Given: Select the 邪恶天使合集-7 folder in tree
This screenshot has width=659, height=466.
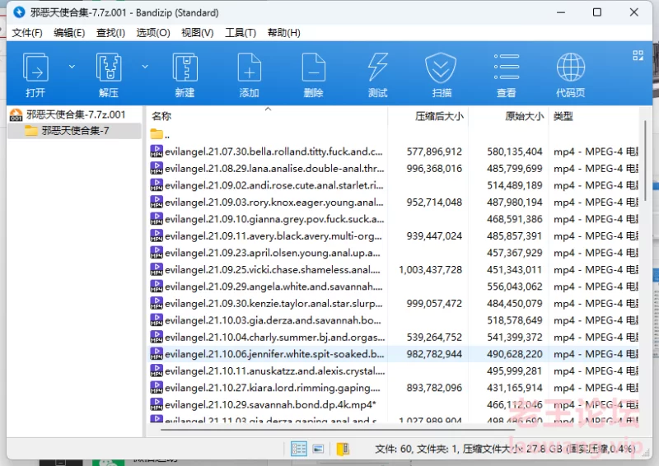Looking at the screenshot, I should (75, 131).
